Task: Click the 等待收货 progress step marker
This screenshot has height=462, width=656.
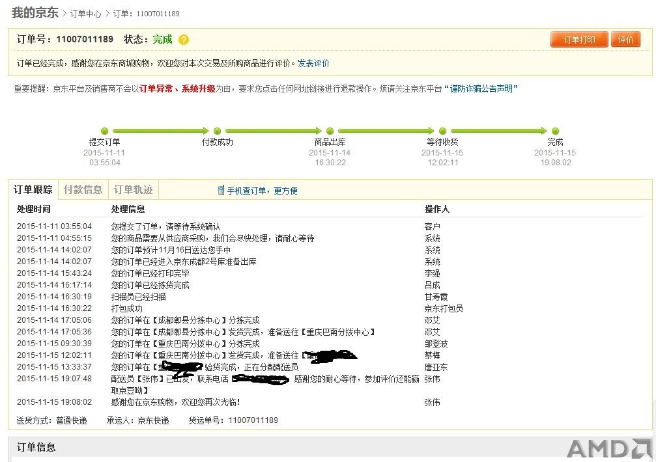Action: click(x=442, y=131)
